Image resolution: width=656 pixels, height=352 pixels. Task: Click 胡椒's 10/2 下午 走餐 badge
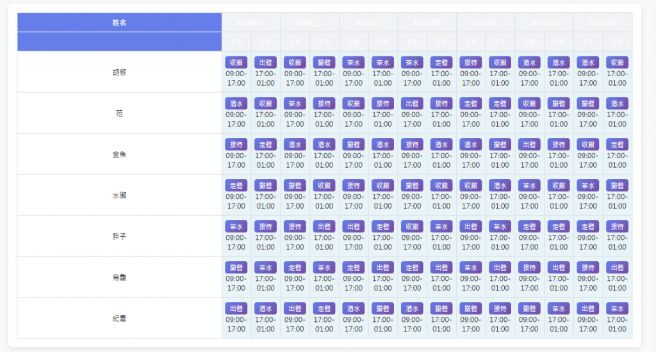pos(441,62)
